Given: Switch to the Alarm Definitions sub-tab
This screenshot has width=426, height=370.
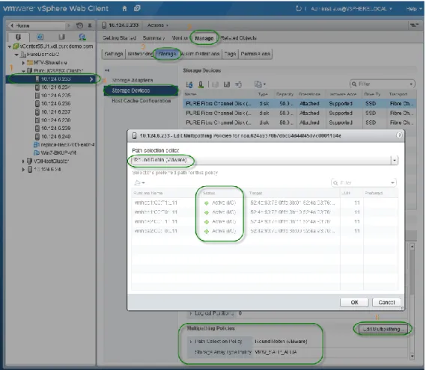Looking at the screenshot, I should click(200, 54).
